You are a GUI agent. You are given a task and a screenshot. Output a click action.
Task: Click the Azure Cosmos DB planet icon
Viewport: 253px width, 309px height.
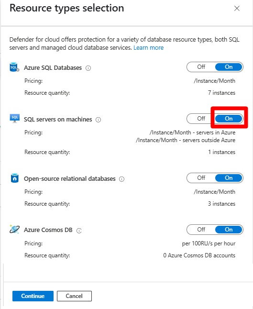pos(14,229)
